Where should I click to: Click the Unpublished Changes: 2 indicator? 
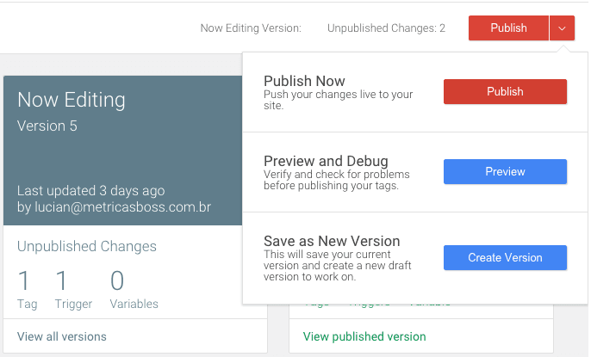click(386, 28)
